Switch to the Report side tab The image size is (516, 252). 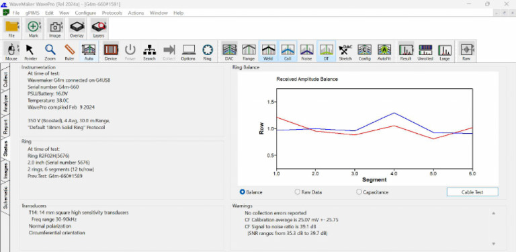coord(5,127)
